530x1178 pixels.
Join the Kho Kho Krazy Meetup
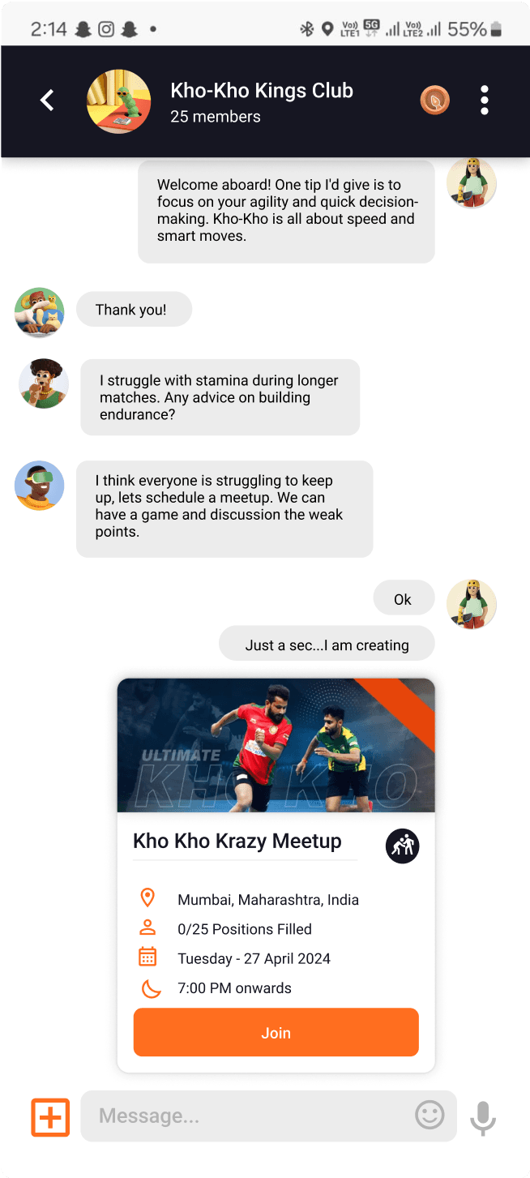click(x=276, y=1032)
